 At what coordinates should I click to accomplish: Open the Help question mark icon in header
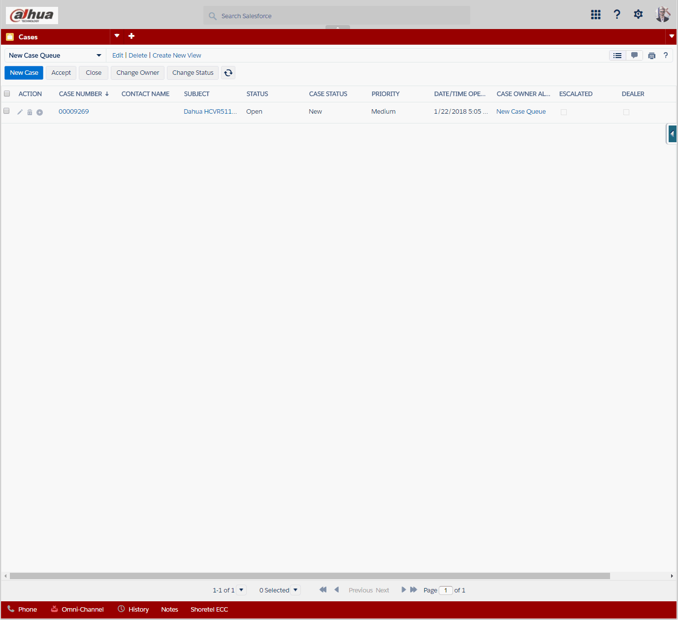tap(617, 15)
